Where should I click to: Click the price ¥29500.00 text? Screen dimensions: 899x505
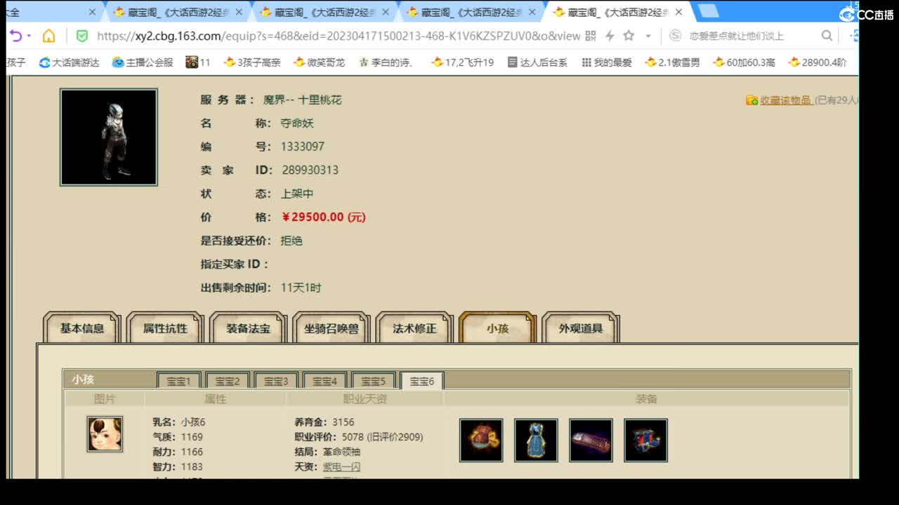tap(323, 217)
